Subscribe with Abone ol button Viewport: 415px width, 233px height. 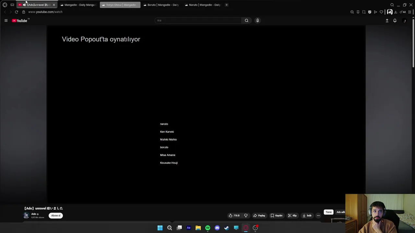tap(56, 216)
